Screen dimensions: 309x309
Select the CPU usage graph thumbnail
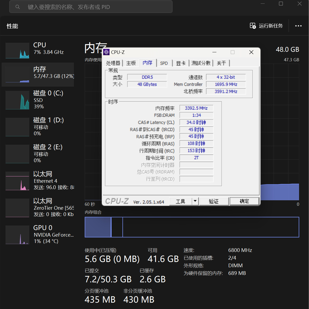(17, 50)
